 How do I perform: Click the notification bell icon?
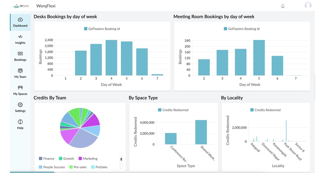point(283,6)
